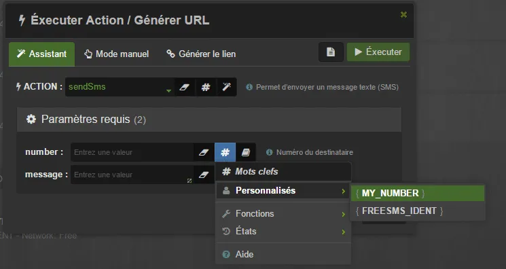Click the magic wand icon beside sendSms
The width and height of the screenshot is (506, 269).
coord(227,87)
